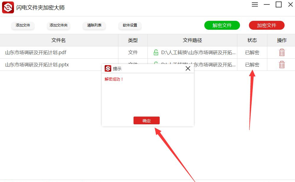Screen dimensions: 295x182
Task: Delete the .pdf file row with trash icon
Action: pyautogui.click(x=282, y=52)
